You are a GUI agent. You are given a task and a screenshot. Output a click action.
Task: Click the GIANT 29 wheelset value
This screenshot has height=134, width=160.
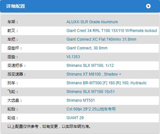(x=75, y=118)
